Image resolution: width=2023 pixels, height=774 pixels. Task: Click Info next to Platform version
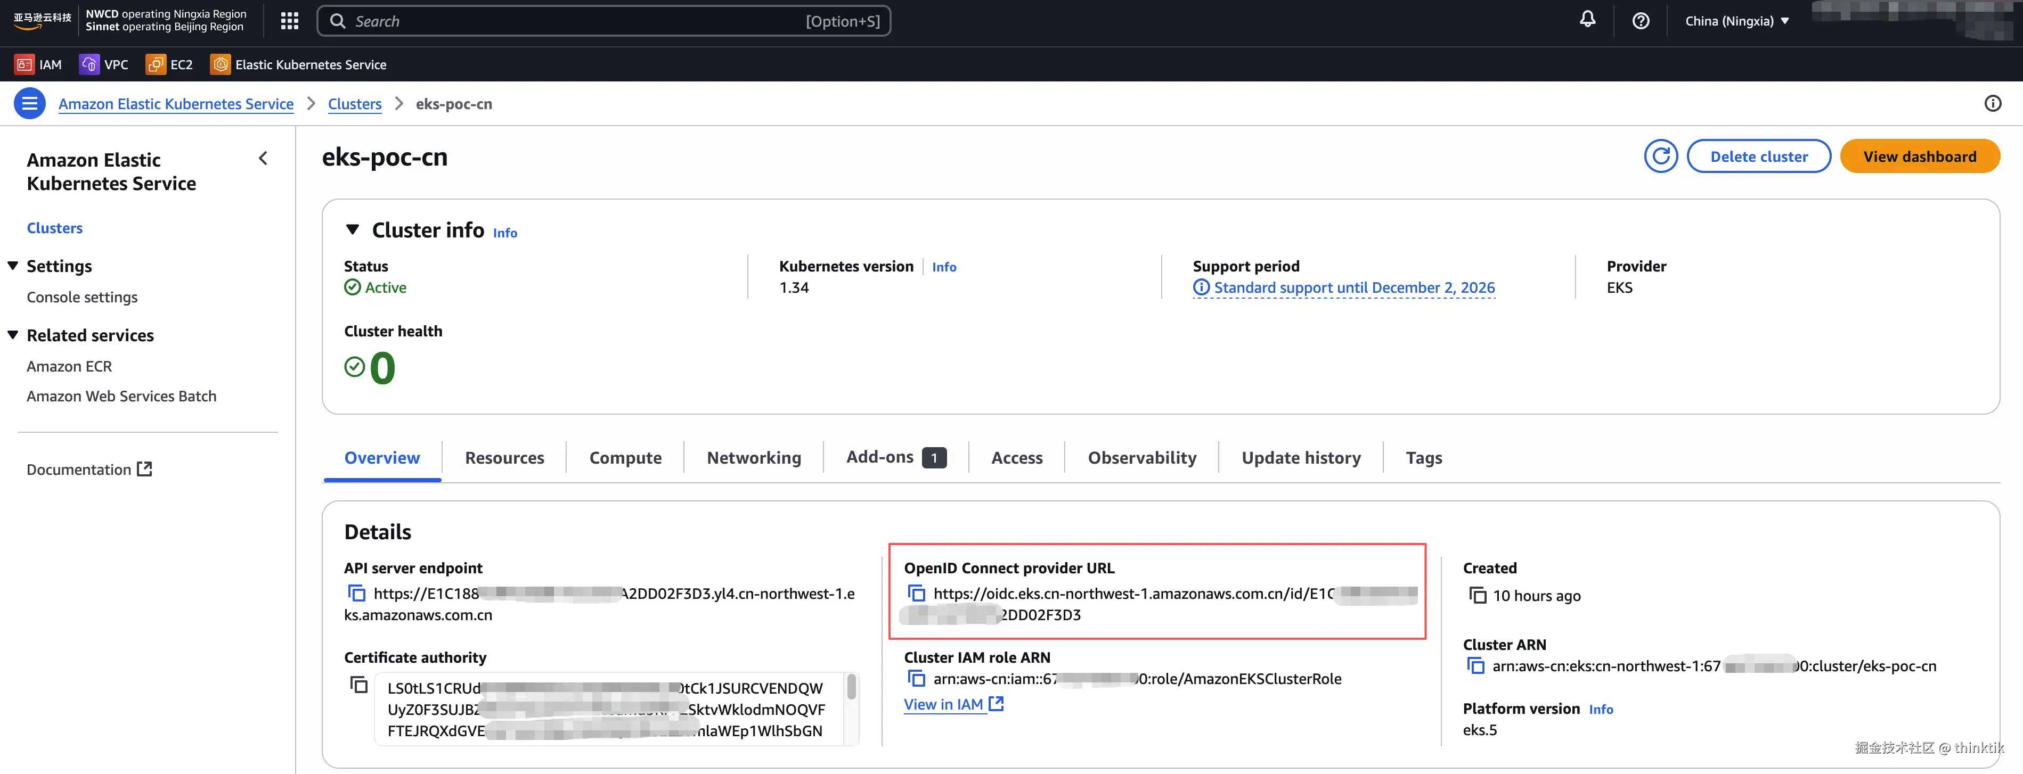[x=1601, y=709]
